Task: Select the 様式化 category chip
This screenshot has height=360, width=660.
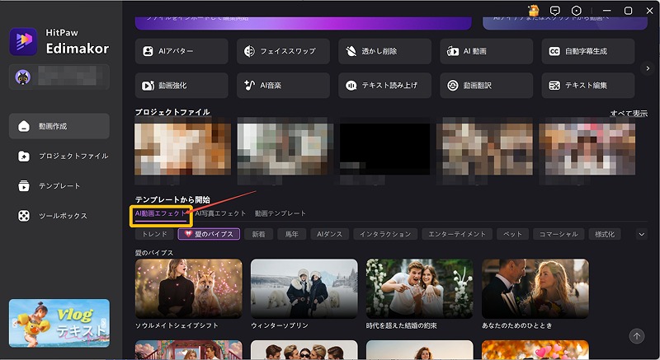Action: (605, 234)
